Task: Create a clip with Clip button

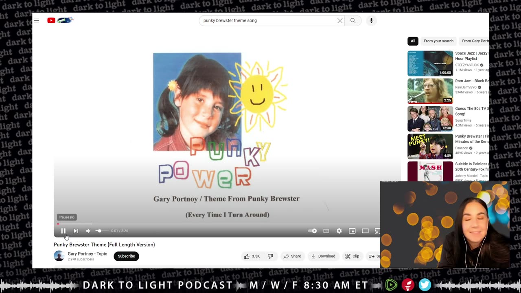Action: click(x=352, y=256)
